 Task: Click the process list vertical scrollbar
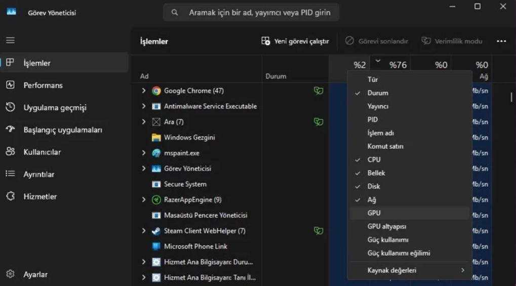coord(511,97)
